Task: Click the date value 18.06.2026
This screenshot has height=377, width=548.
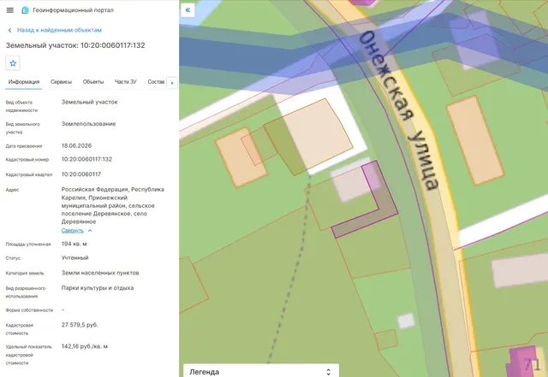Action: click(x=76, y=145)
